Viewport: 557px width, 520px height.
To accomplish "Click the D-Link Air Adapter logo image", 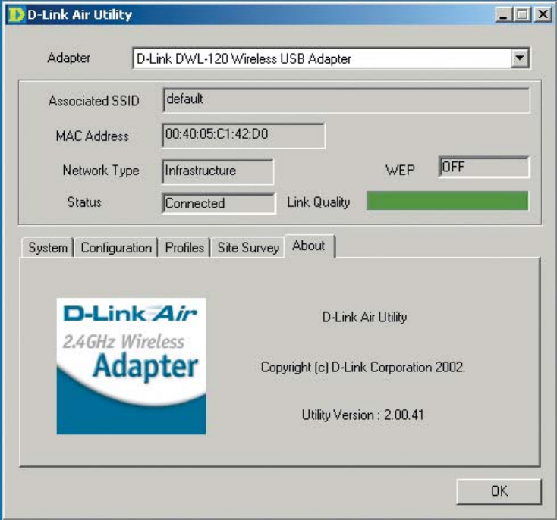I will pos(131,366).
